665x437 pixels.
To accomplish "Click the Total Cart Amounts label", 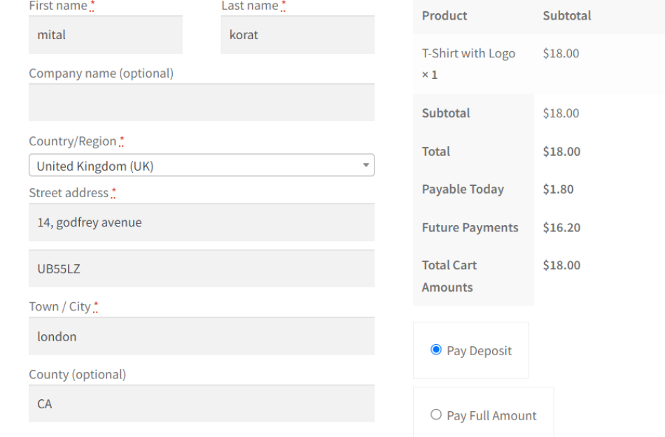I will click(449, 275).
